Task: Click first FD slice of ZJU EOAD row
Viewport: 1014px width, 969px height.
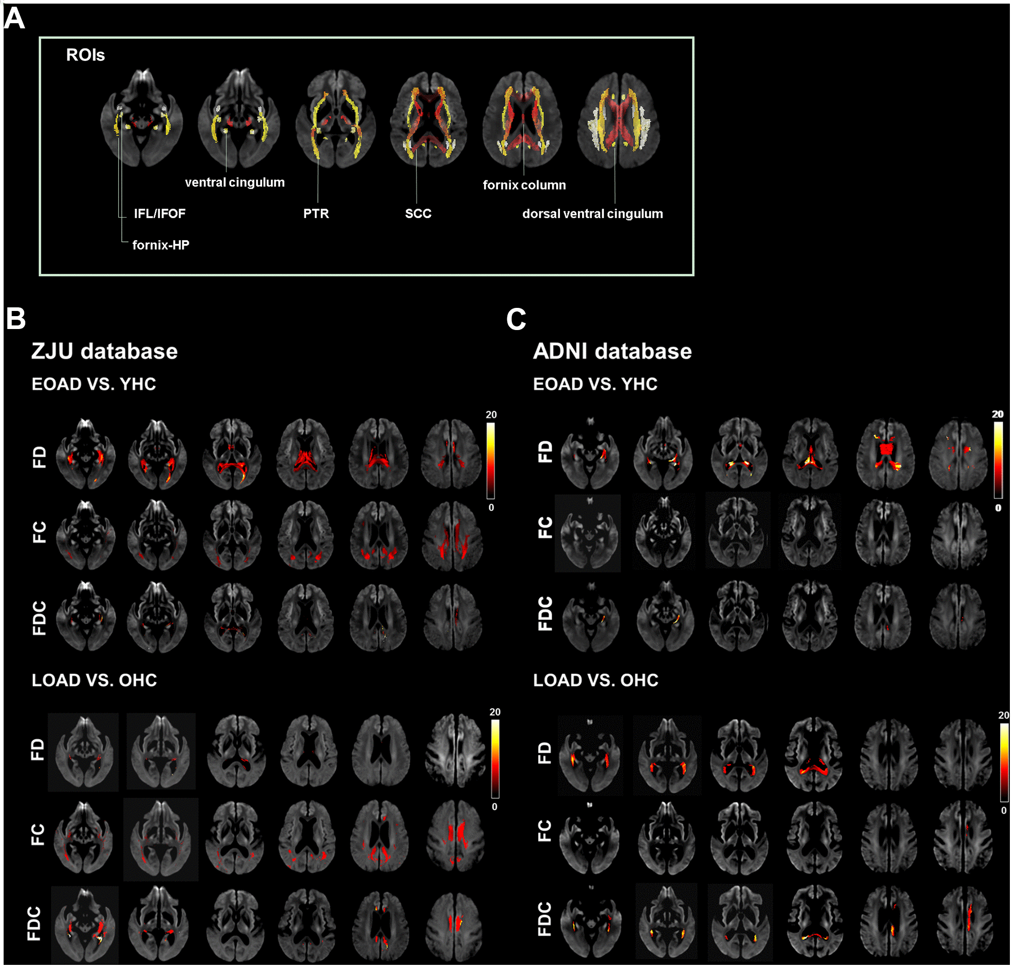Action: pyautogui.click(x=86, y=454)
